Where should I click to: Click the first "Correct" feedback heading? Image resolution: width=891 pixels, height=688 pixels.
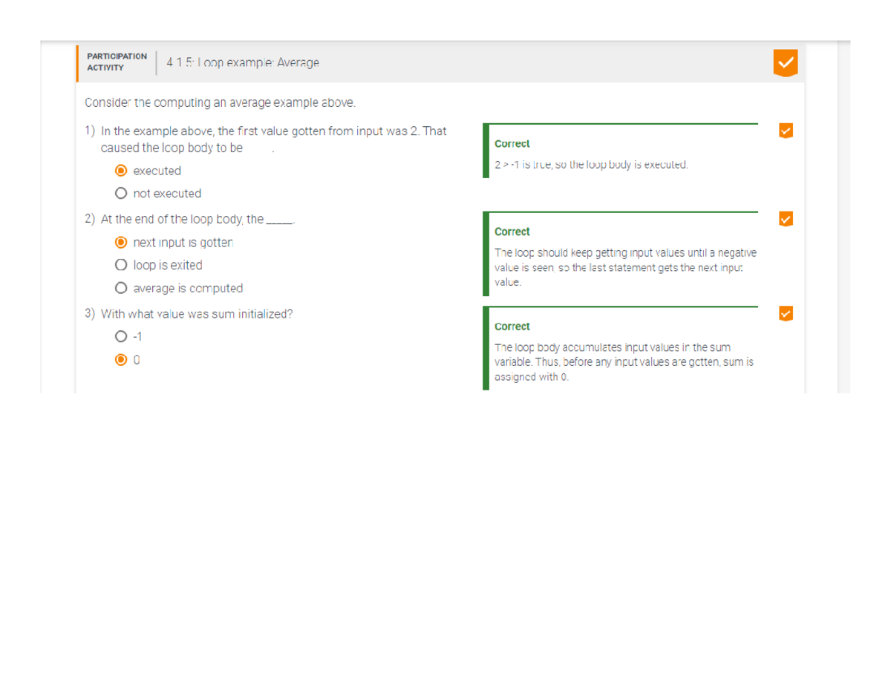point(512,143)
